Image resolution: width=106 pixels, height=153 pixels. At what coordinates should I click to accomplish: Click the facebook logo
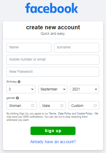point(51,8)
